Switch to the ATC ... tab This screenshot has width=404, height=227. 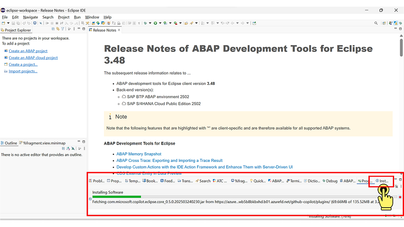point(220,181)
